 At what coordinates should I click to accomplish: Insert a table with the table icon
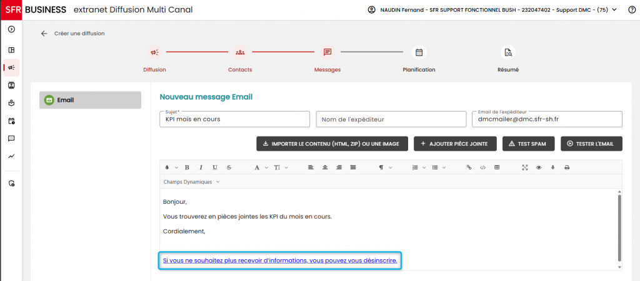497,168
